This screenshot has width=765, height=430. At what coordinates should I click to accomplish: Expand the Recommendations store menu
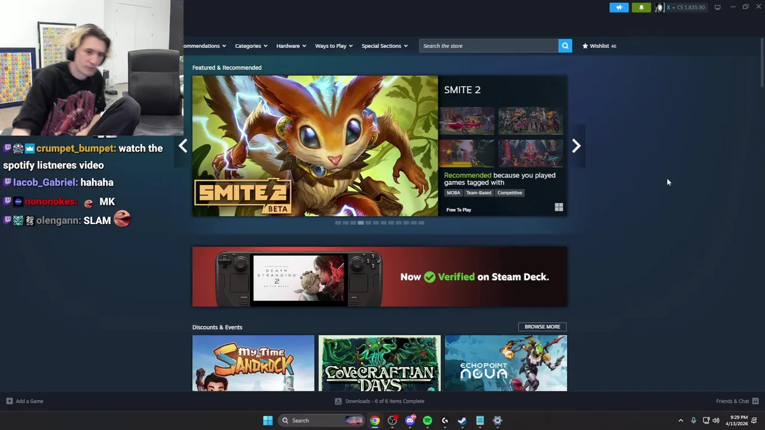coord(205,46)
